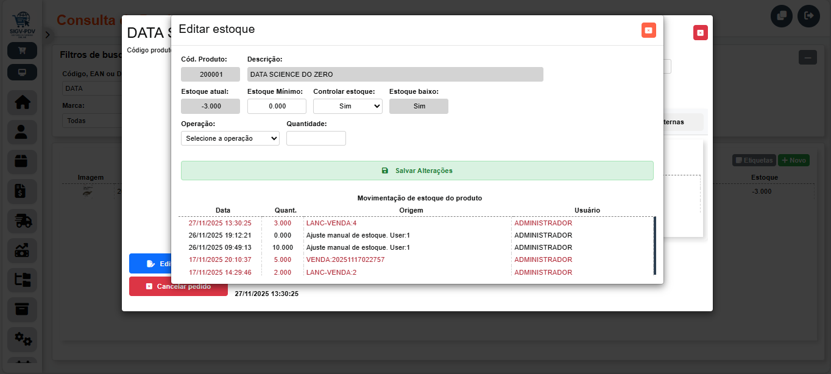Click the Salvar Alterações button
831x374 pixels.
(x=417, y=171)
